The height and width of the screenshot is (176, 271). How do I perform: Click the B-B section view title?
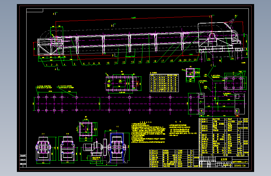pyautogui.click(x=68, y=134)
